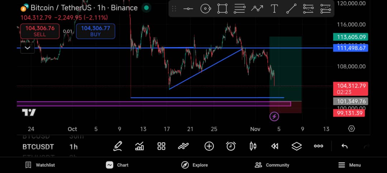Viewport: 387px width, 173px height.
Task: Grab the drawing toolbar drag handle
Action: click(174, 9)
